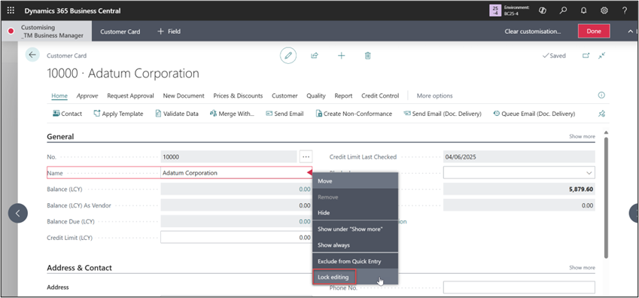Click the Phone No. input field

pyautogui.click(x=519, y=287)
